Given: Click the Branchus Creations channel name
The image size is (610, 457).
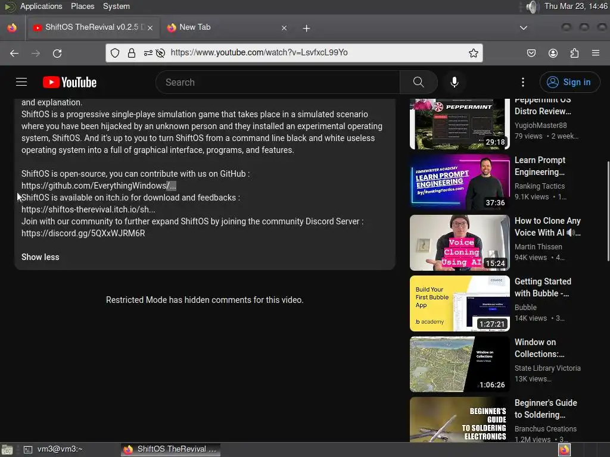Looking at the screenshot, I should pos(546,428).
